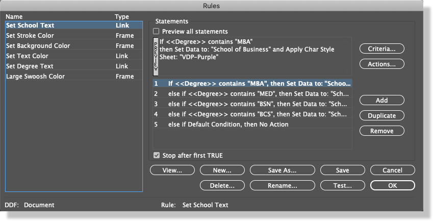Select the Set Background Color rule
This screenshot has width=433, height=221.
[38, 46]
